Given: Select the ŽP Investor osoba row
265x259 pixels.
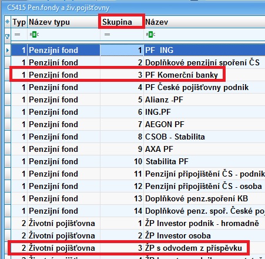Looking at the screenshot, I should pyautogui.click(x=138, y=235).
